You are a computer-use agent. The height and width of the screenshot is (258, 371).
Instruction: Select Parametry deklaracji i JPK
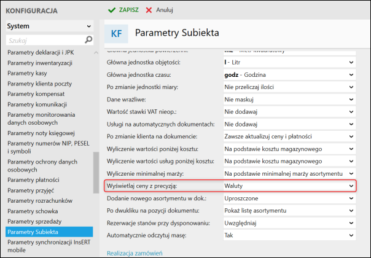pyautogui.click(x=41, y=53)
